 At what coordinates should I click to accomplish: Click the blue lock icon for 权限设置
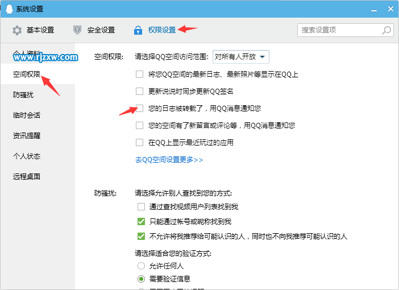(x=138, y=30)
